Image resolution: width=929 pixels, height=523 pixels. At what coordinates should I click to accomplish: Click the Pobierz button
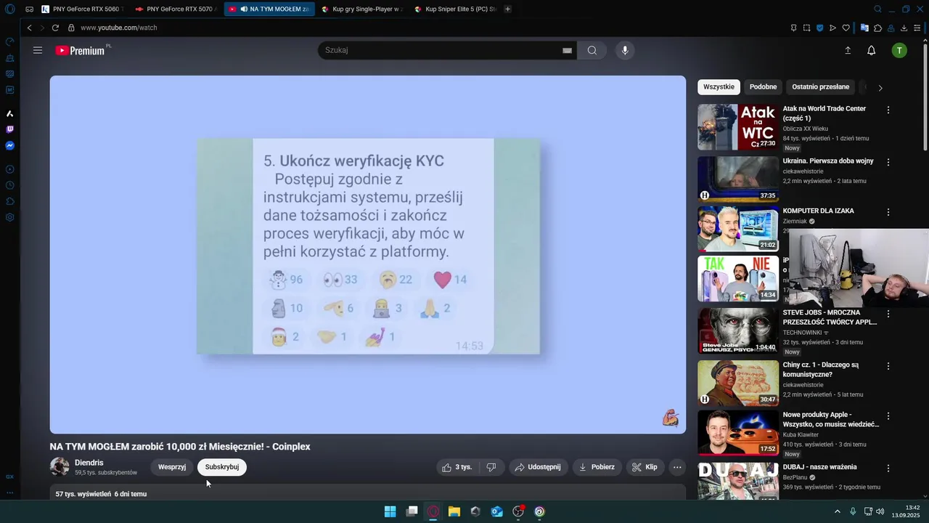click(x=597, y=467)
